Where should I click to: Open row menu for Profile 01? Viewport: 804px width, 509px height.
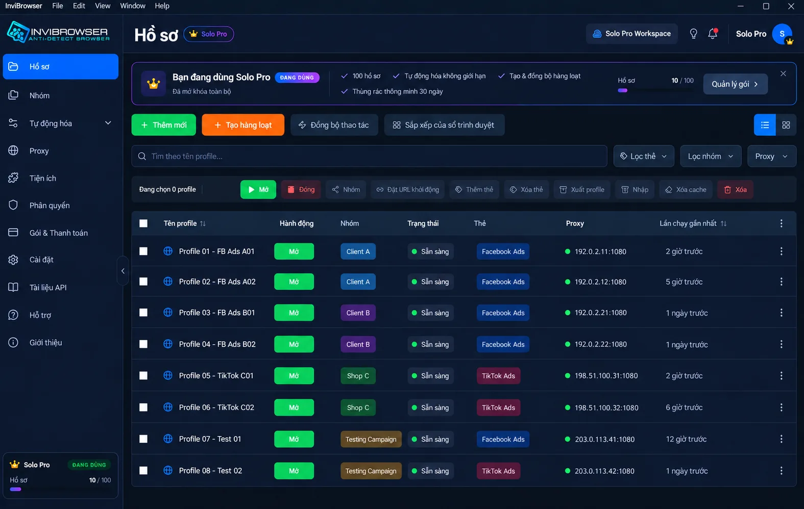(x=781, y=251)
